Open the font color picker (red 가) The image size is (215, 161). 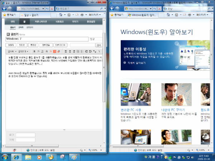coord(51,51)
